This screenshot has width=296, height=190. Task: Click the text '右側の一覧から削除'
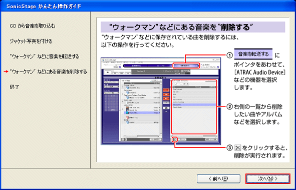tap(258, 107)
